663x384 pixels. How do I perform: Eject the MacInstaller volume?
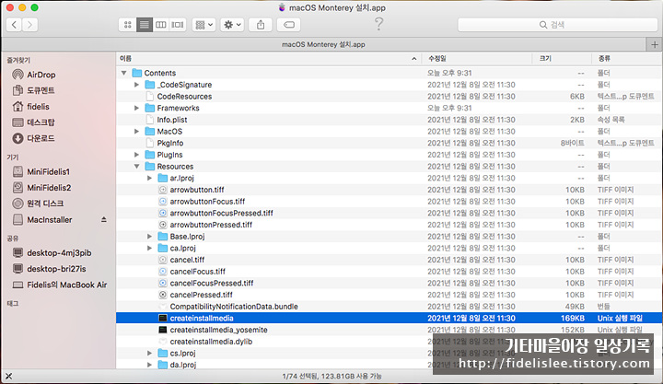[x=103, y=219]
